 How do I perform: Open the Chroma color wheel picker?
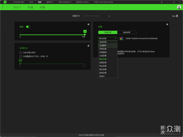click(121, 39)
